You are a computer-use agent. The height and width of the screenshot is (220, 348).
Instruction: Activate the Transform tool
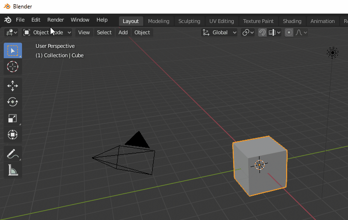click(13, 135)
